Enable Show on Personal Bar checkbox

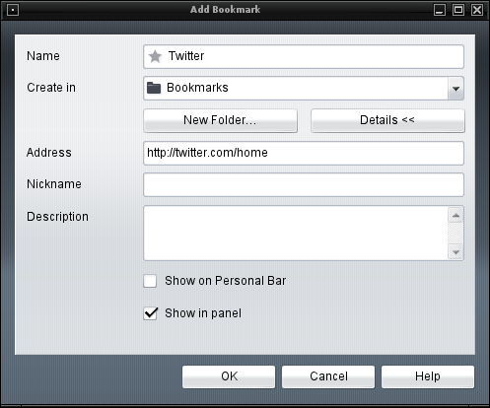[150, 281]
